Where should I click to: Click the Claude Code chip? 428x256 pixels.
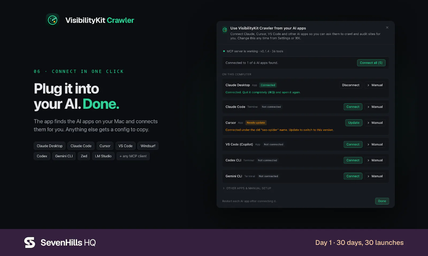point(81,146)
